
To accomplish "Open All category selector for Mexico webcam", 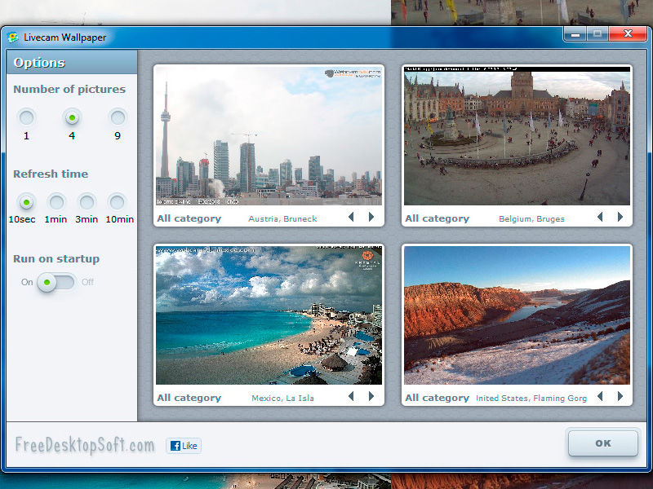I will click(189, 398).
